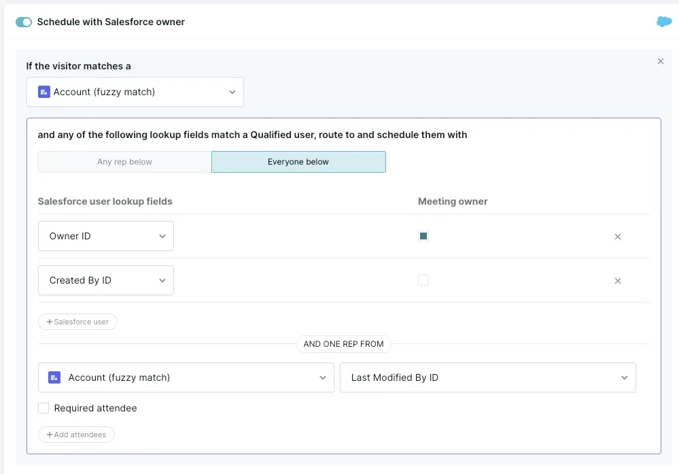Uncheck meeting owner for Owner ID
Screen dimensions: 679x474
point(423,236)
